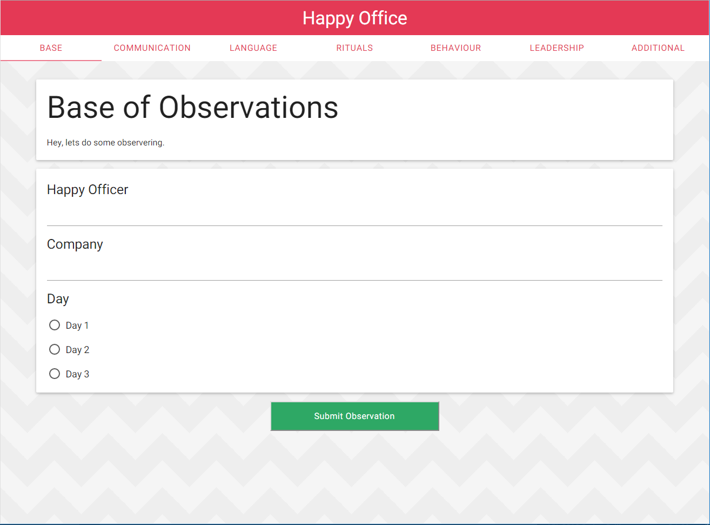Image resolution: width=710 pixels, height=525 pixels.
Task: Choose the Day 2 radio option
Action: coord(55,349)
